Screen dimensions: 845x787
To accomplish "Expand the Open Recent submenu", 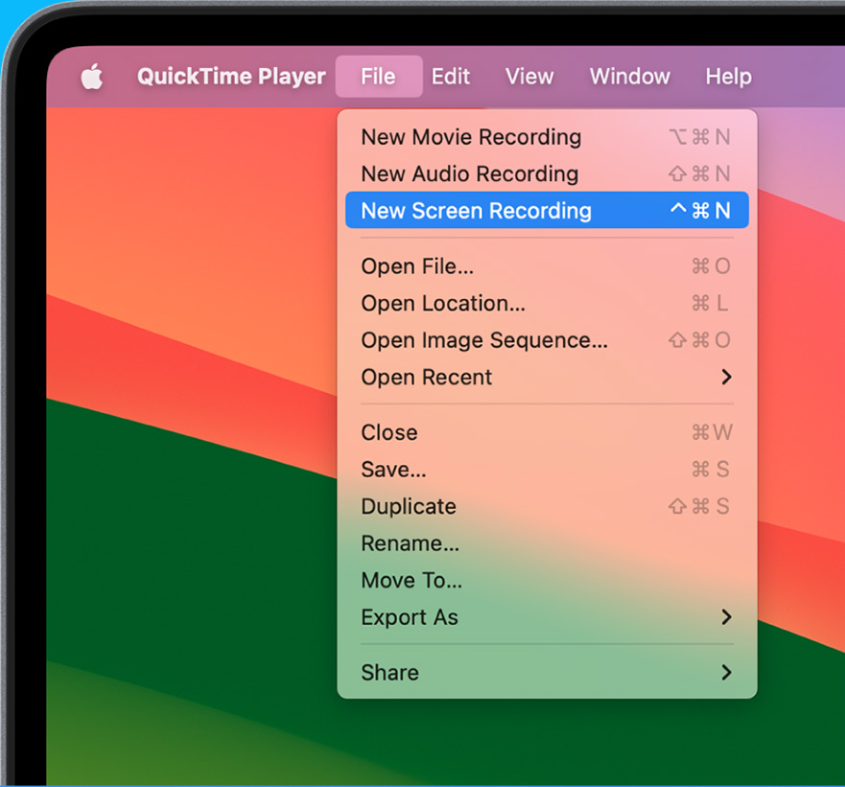I will tap(426, 377).
